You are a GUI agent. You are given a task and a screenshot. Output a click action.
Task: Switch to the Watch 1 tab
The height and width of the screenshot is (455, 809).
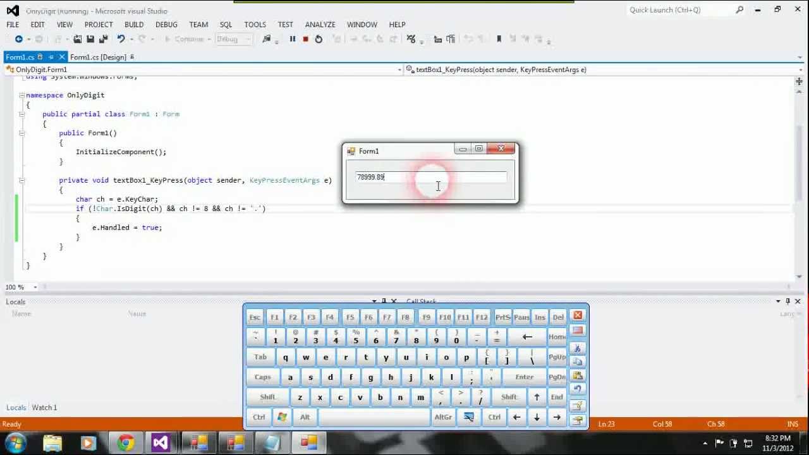click(x=44, y=408)
